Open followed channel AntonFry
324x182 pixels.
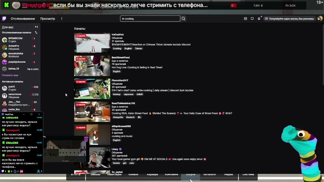(x=20, y=47)
